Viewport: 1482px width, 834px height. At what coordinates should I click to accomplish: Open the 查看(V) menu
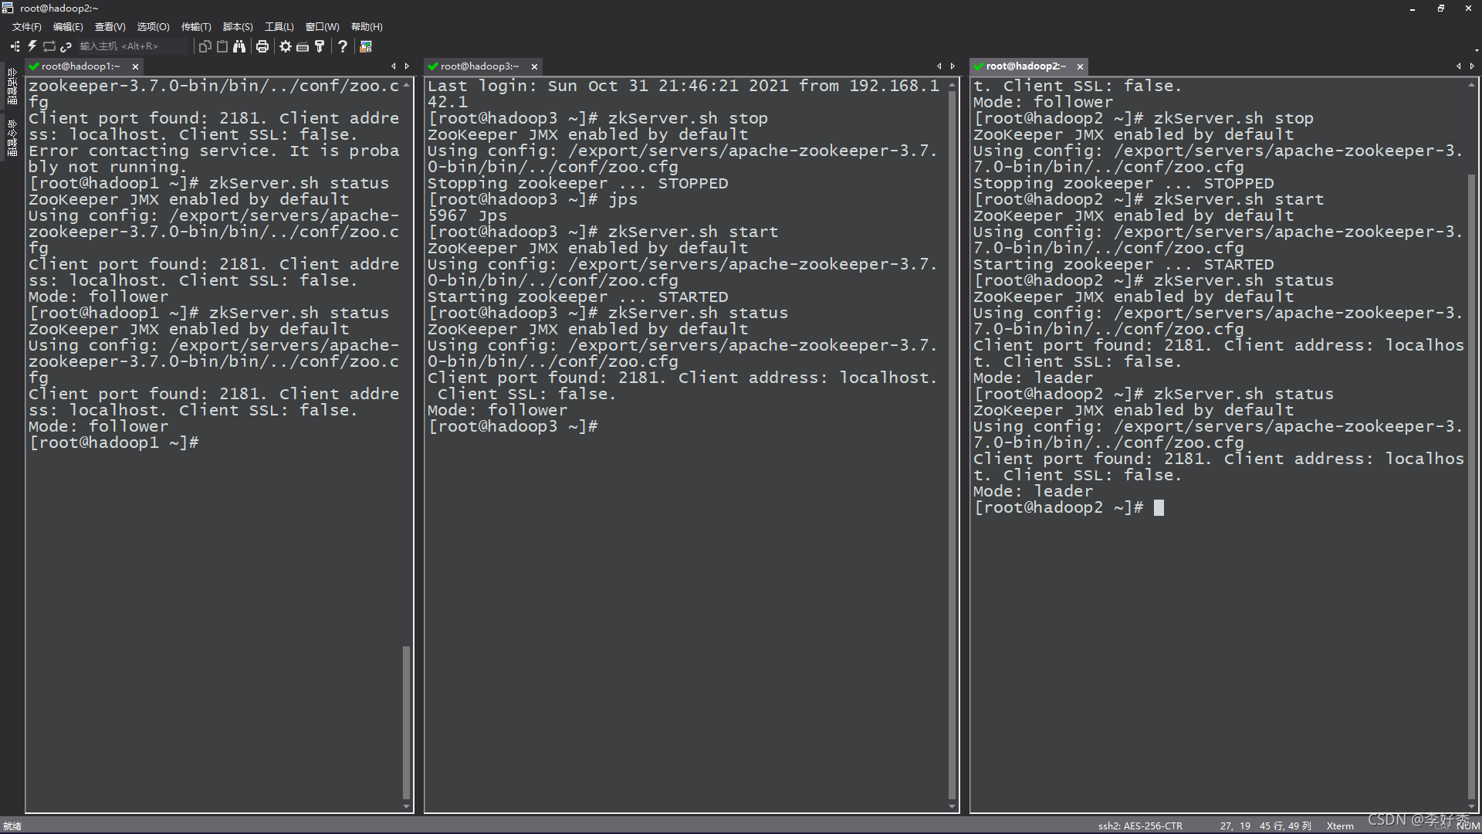click(110, 26)
